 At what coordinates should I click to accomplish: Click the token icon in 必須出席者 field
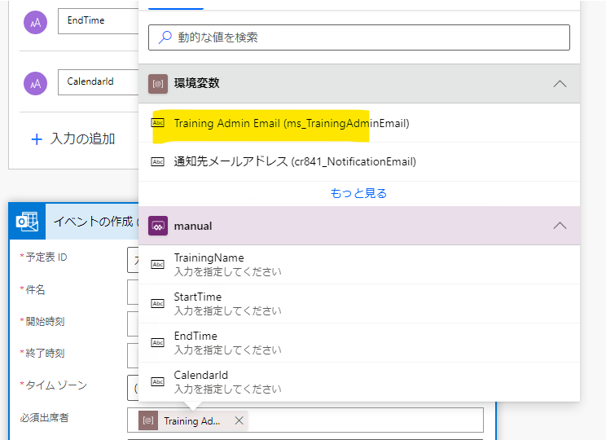[148, 420]
